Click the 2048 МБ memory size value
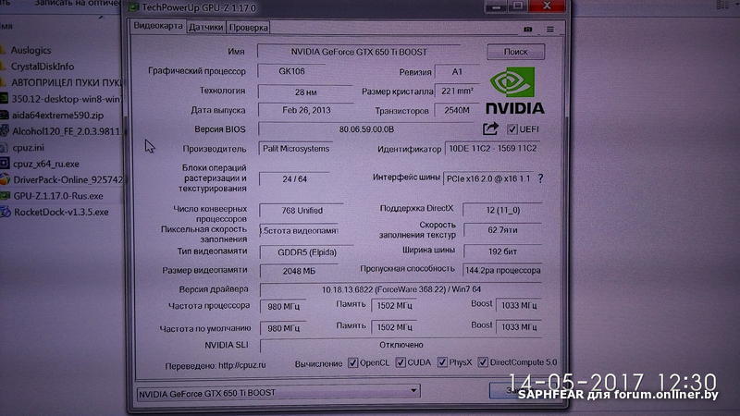The height and width of the screenshot is (416, 740). (299, 271)
